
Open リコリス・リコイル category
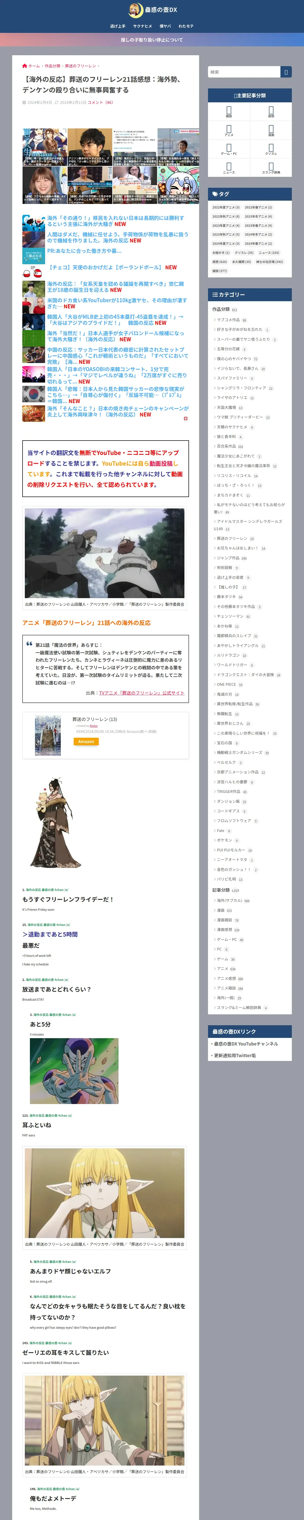(234, 476)
